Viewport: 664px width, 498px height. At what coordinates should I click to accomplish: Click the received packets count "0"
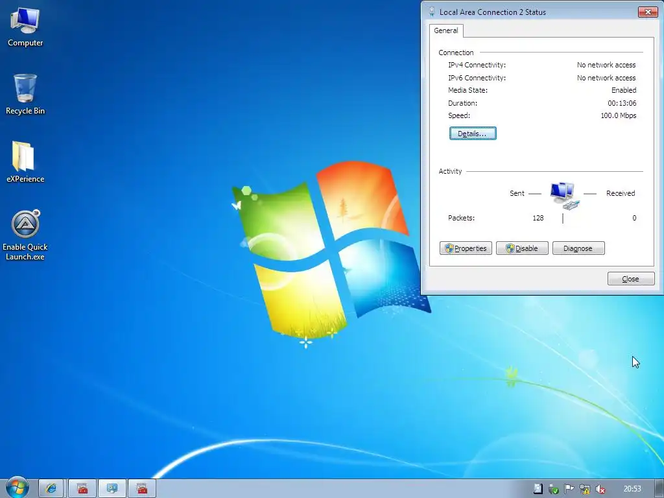(634, 218)
